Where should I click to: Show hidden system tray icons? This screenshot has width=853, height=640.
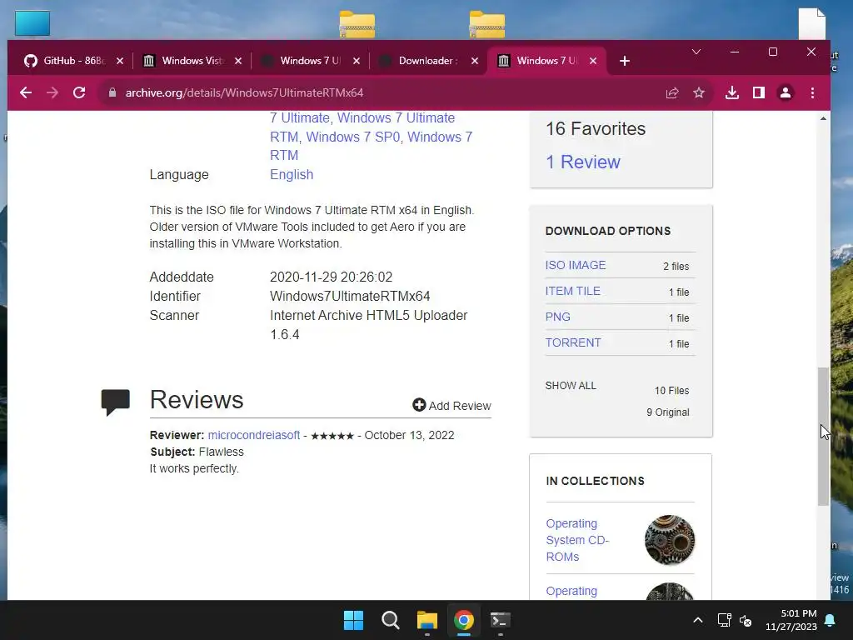point(698,620)
